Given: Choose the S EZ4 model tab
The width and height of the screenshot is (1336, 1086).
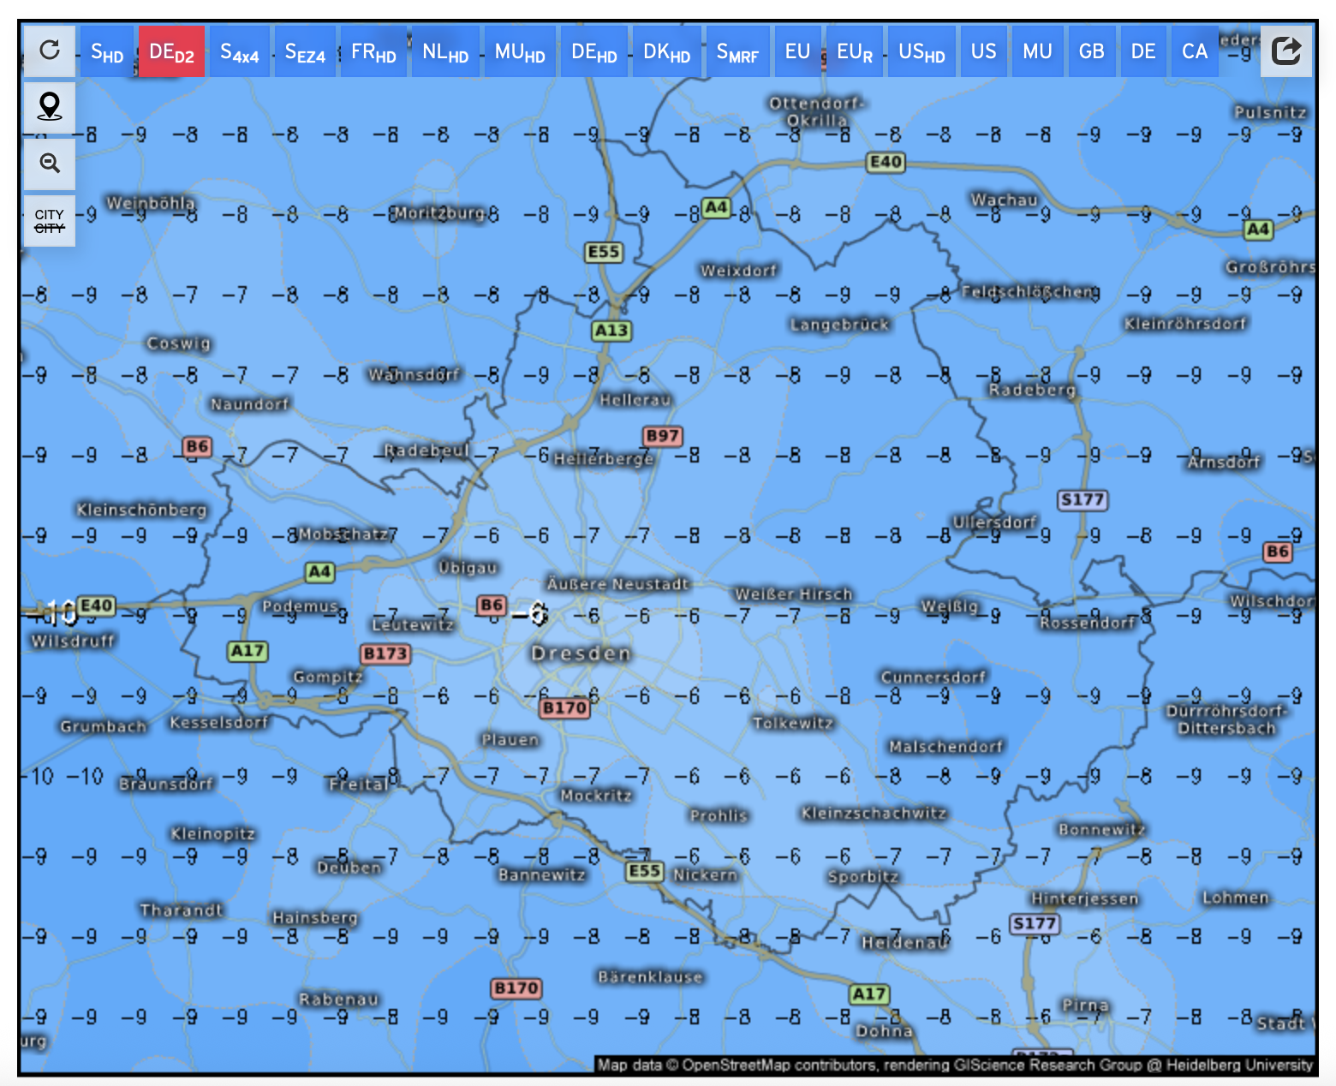Looking at the screenshot, I should 305,51.
